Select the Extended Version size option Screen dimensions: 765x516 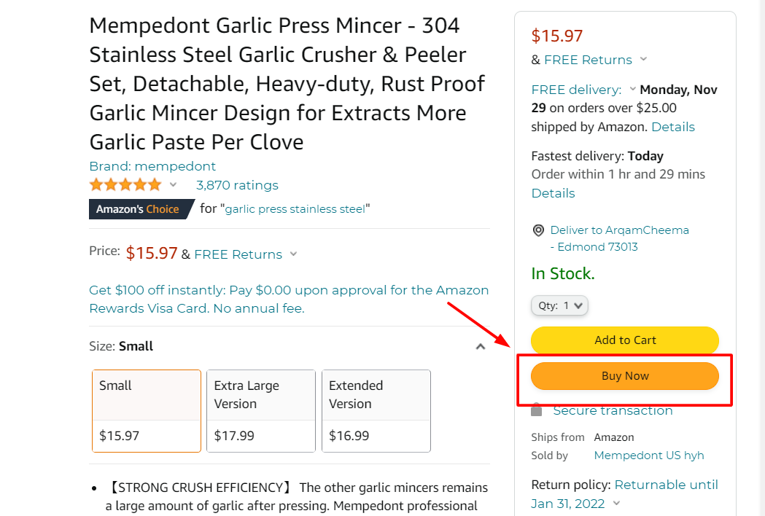[376, 410]
